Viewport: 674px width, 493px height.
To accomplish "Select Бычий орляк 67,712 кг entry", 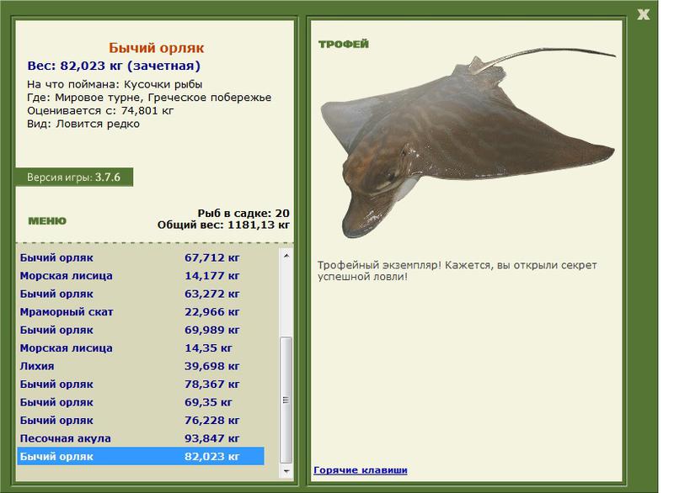I will pos(141,258).
